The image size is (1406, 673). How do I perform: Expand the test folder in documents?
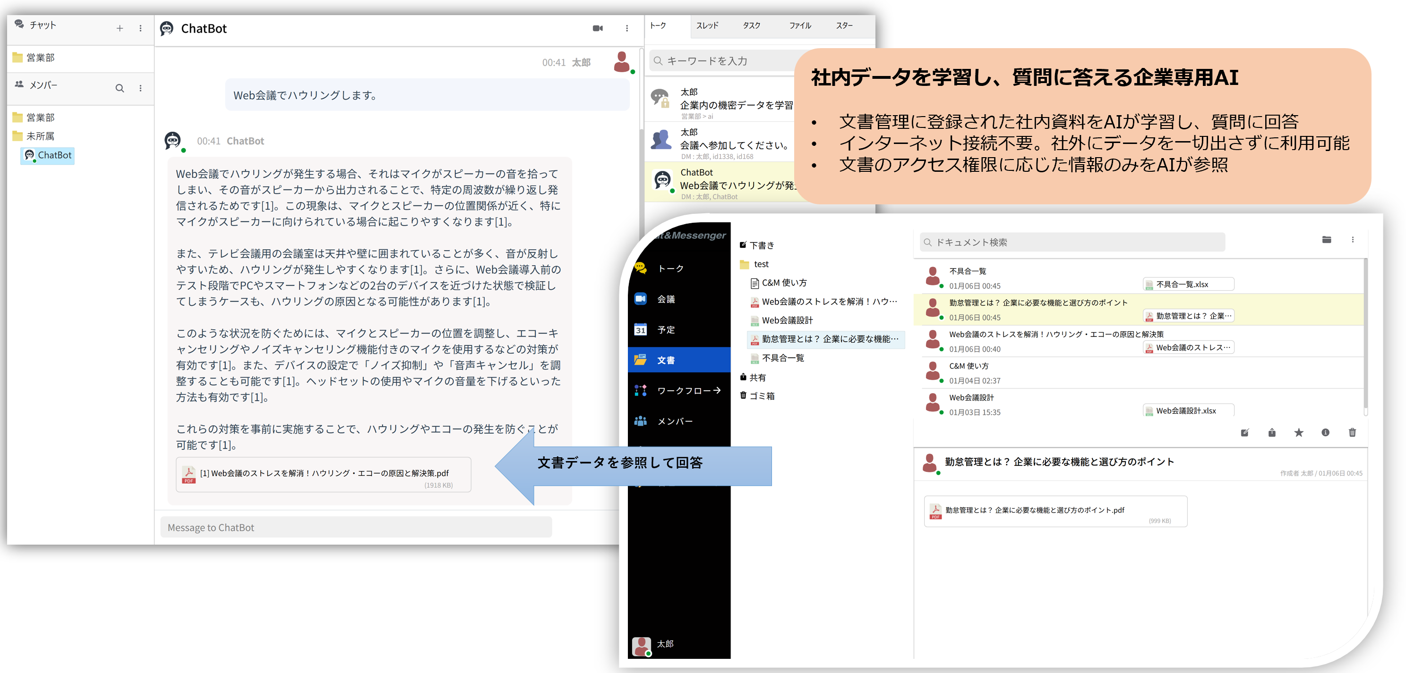tap(760, 264)
